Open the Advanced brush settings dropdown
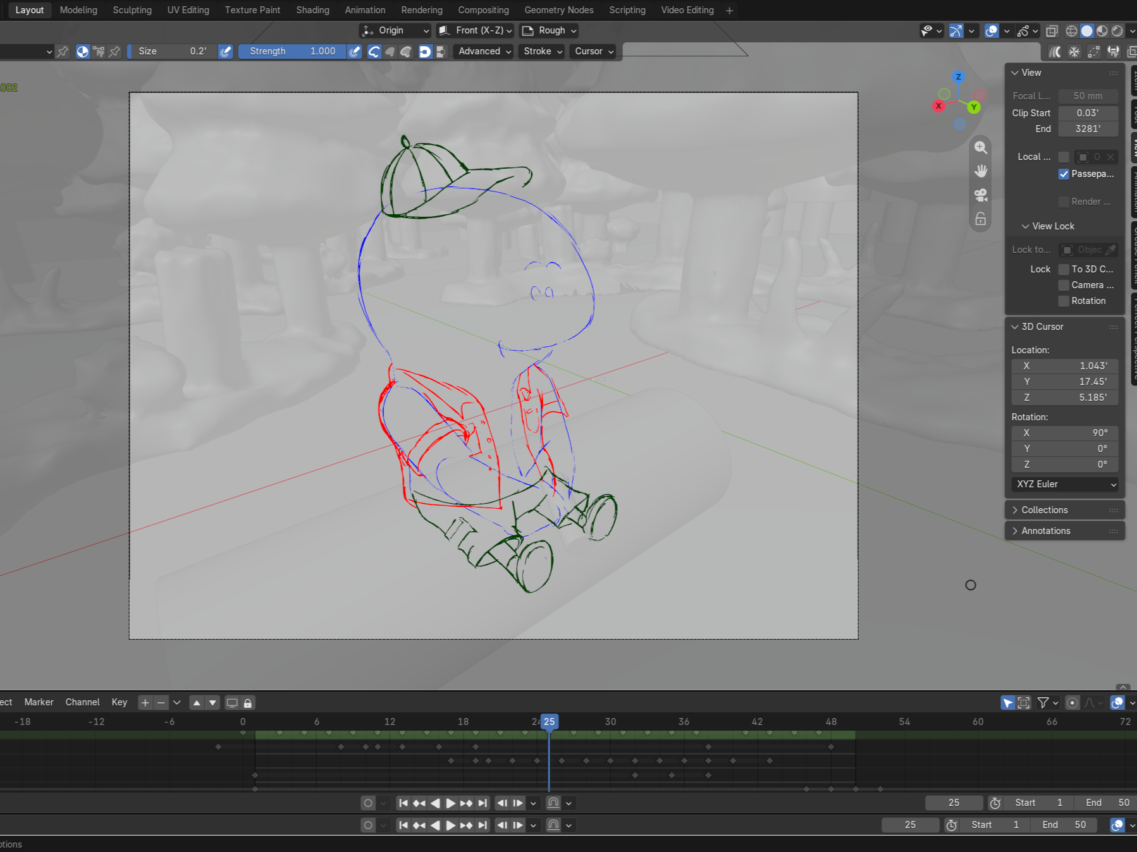1137x852 pixels. pos(484,51)
